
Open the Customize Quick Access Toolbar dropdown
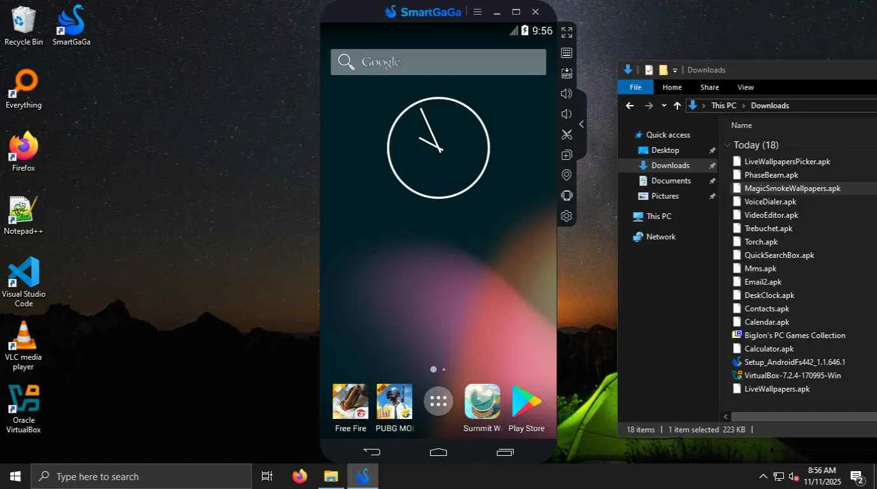675,70
